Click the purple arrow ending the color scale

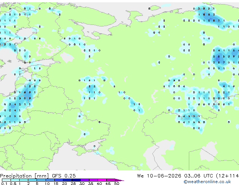tap(119, 180)
